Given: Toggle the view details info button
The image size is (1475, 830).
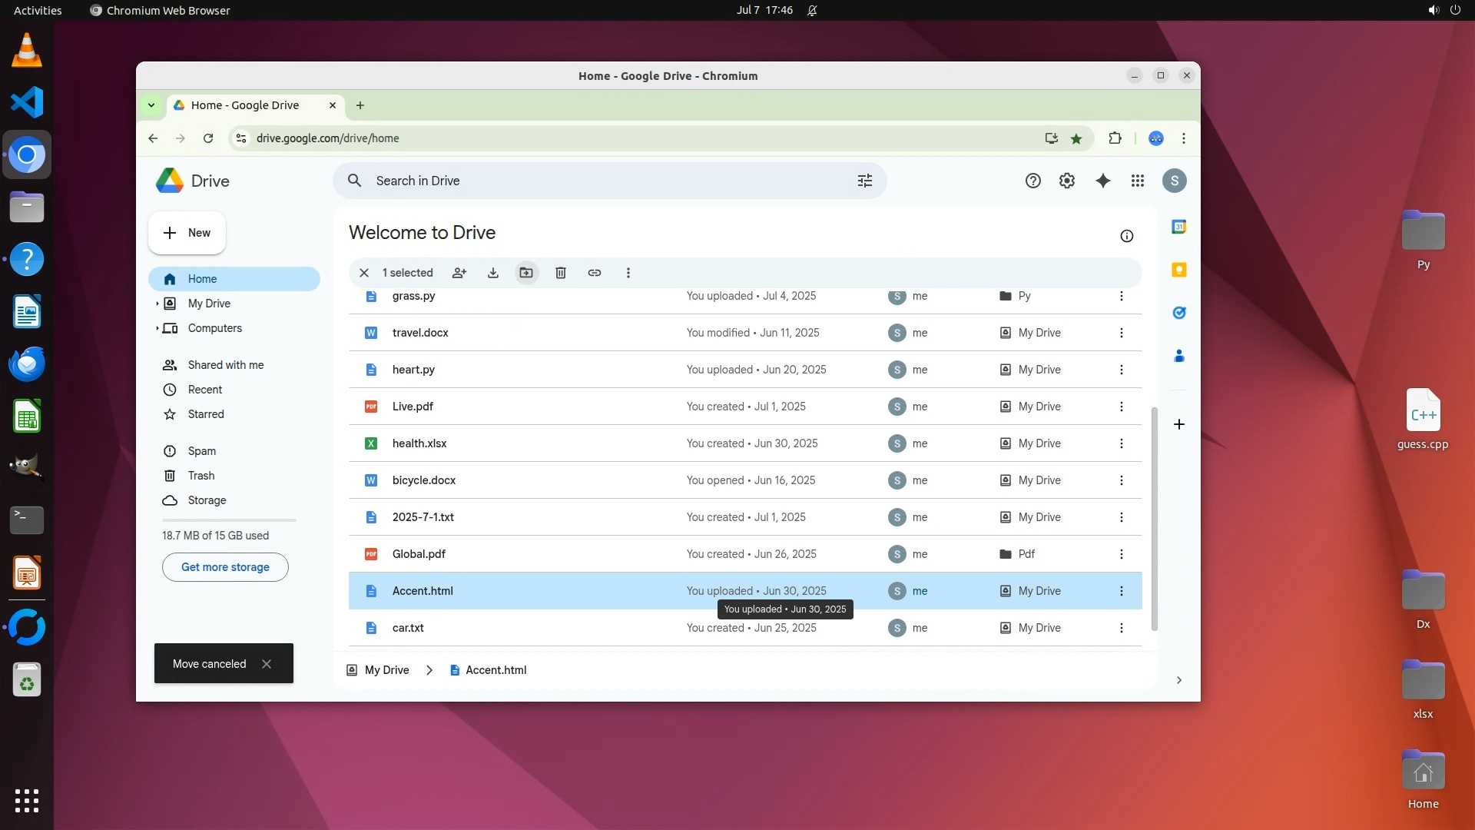Looking at the screenshot, I should (1127, 236).
